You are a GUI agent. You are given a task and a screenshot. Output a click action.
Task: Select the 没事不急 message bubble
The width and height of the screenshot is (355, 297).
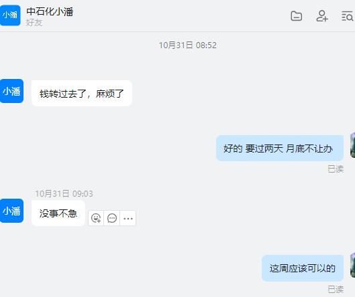58,213
